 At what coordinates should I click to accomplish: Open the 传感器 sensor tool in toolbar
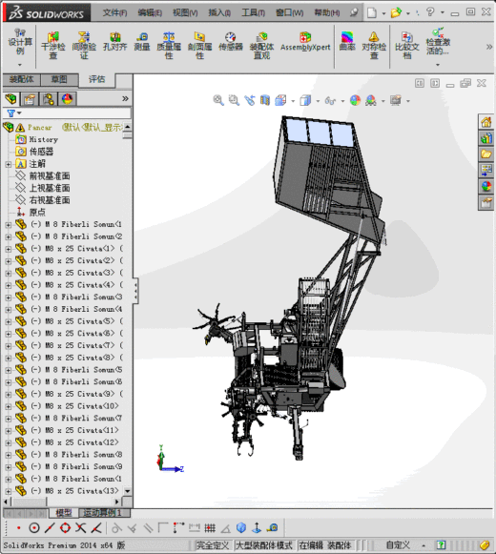[231, 42]
